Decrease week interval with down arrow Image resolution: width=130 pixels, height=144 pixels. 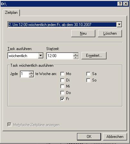click(x=31, y=76)
